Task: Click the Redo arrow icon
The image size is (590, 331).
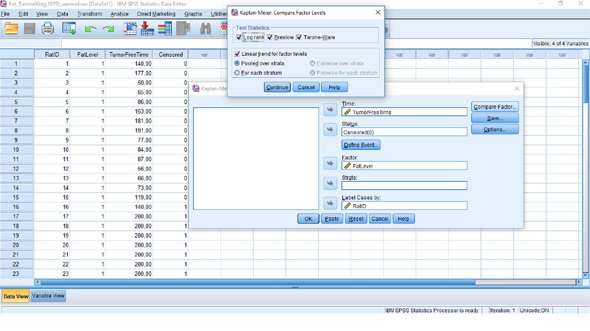Action: 108,28
